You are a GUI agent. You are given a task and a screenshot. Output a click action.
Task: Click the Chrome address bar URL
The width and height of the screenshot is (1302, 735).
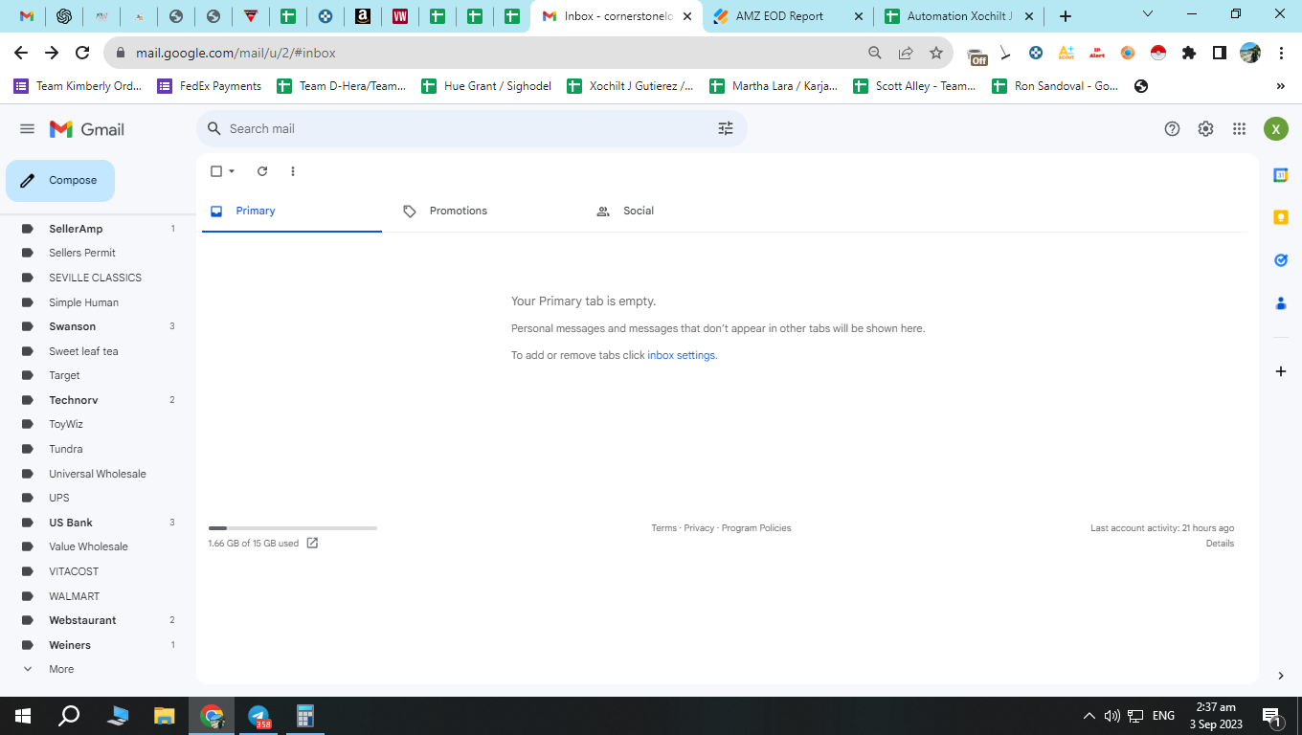click(236, 53)
